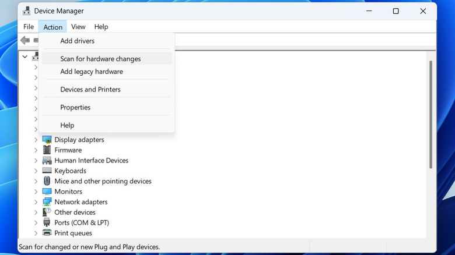Click the Keyboards category icon

coord(47,171)
